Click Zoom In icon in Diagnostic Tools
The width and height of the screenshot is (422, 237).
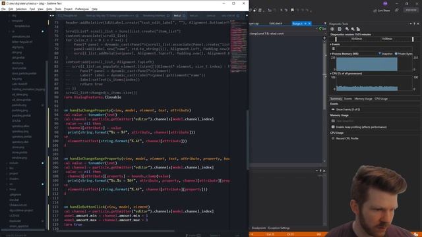tap(347, 29)
